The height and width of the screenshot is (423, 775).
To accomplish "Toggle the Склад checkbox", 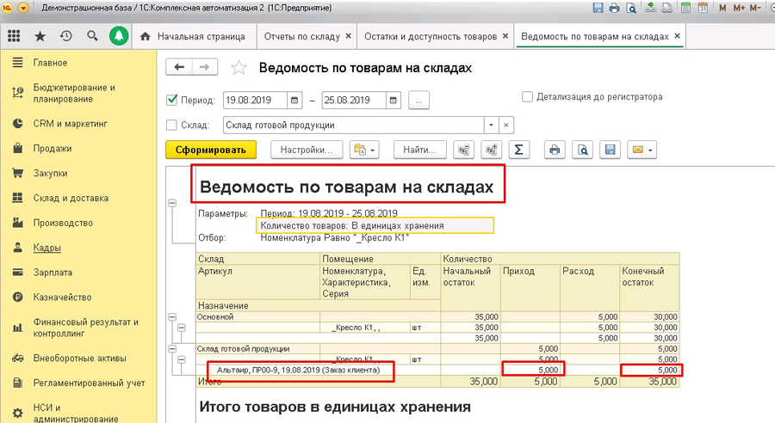I will 172,126.
